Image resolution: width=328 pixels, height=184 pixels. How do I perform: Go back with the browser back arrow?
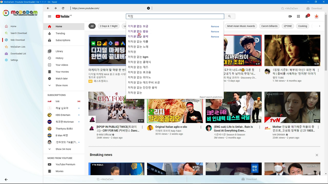[48, 8]
